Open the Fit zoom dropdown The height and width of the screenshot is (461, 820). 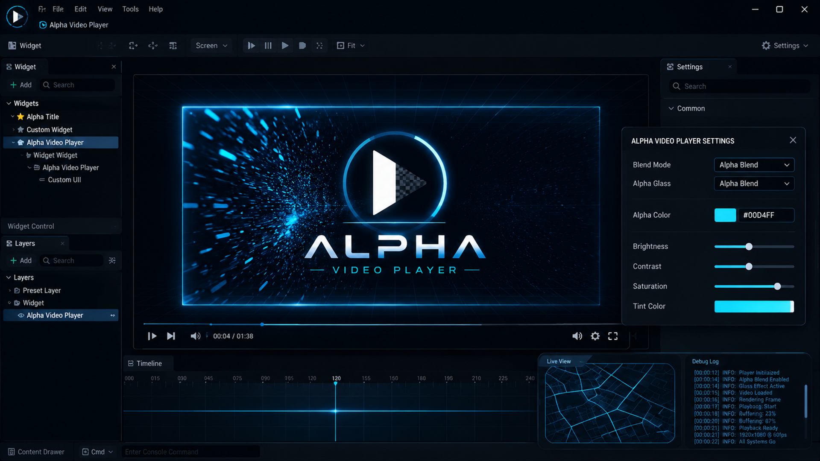click(x=351, y=46)
